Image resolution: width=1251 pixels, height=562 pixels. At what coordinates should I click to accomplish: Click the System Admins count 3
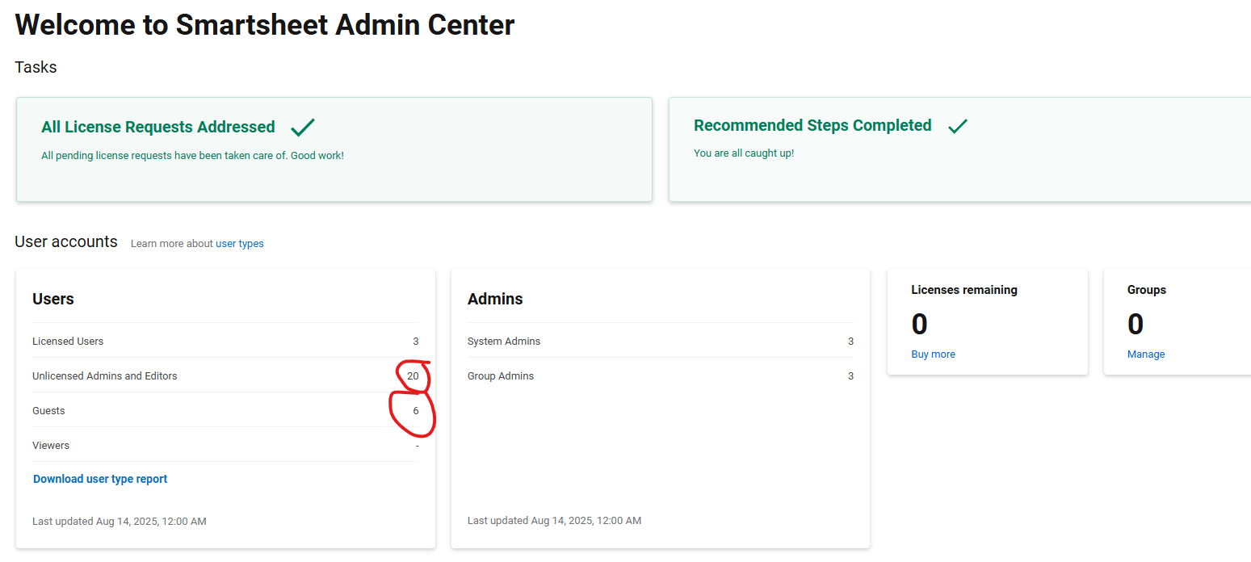point(850,341)
